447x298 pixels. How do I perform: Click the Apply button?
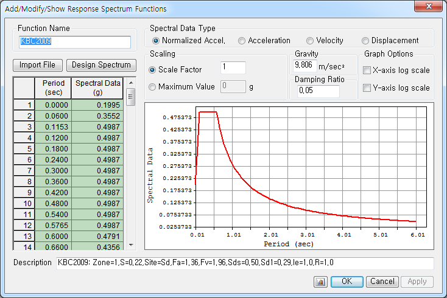[x=417, y=282]
